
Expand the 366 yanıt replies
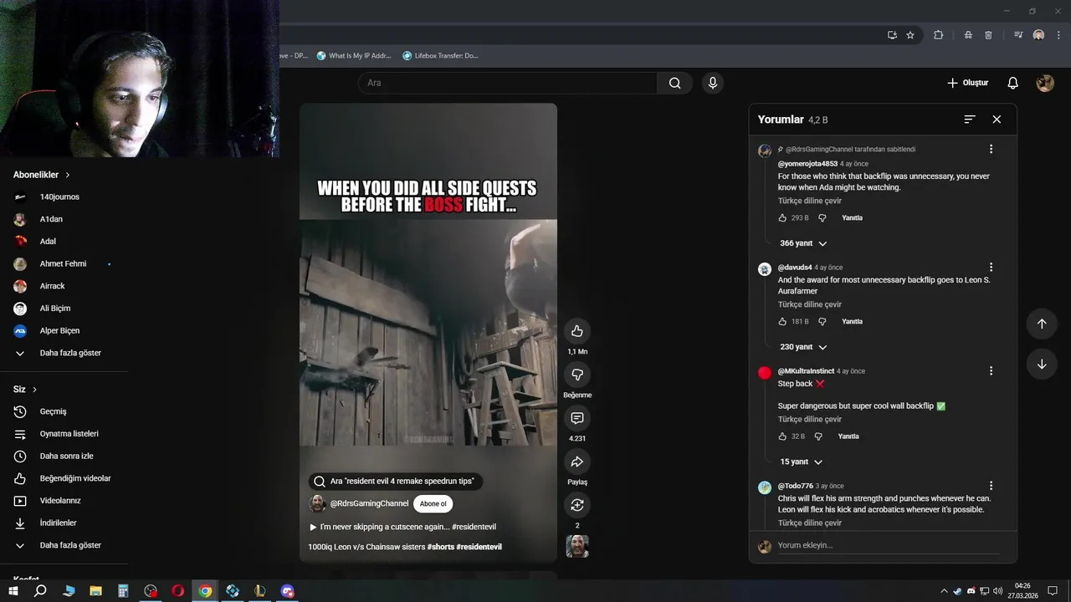[x=803, y=243]
